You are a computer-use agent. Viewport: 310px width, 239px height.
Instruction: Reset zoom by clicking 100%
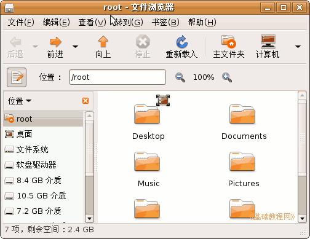204,77
